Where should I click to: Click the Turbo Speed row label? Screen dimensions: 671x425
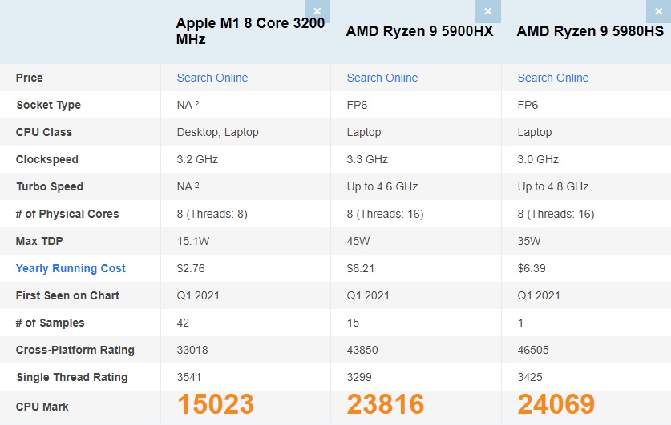point(50,186)
